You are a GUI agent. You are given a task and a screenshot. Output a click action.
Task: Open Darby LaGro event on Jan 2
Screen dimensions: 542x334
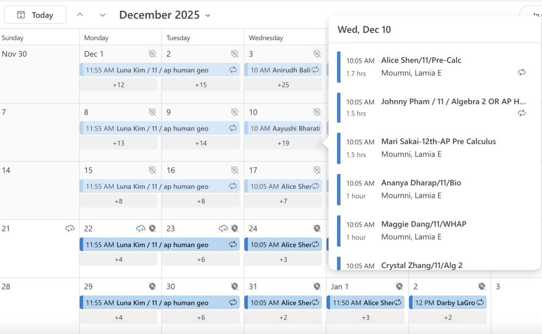(445, 303)
